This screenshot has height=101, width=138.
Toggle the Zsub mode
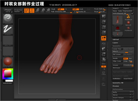[x=81, y=9]
